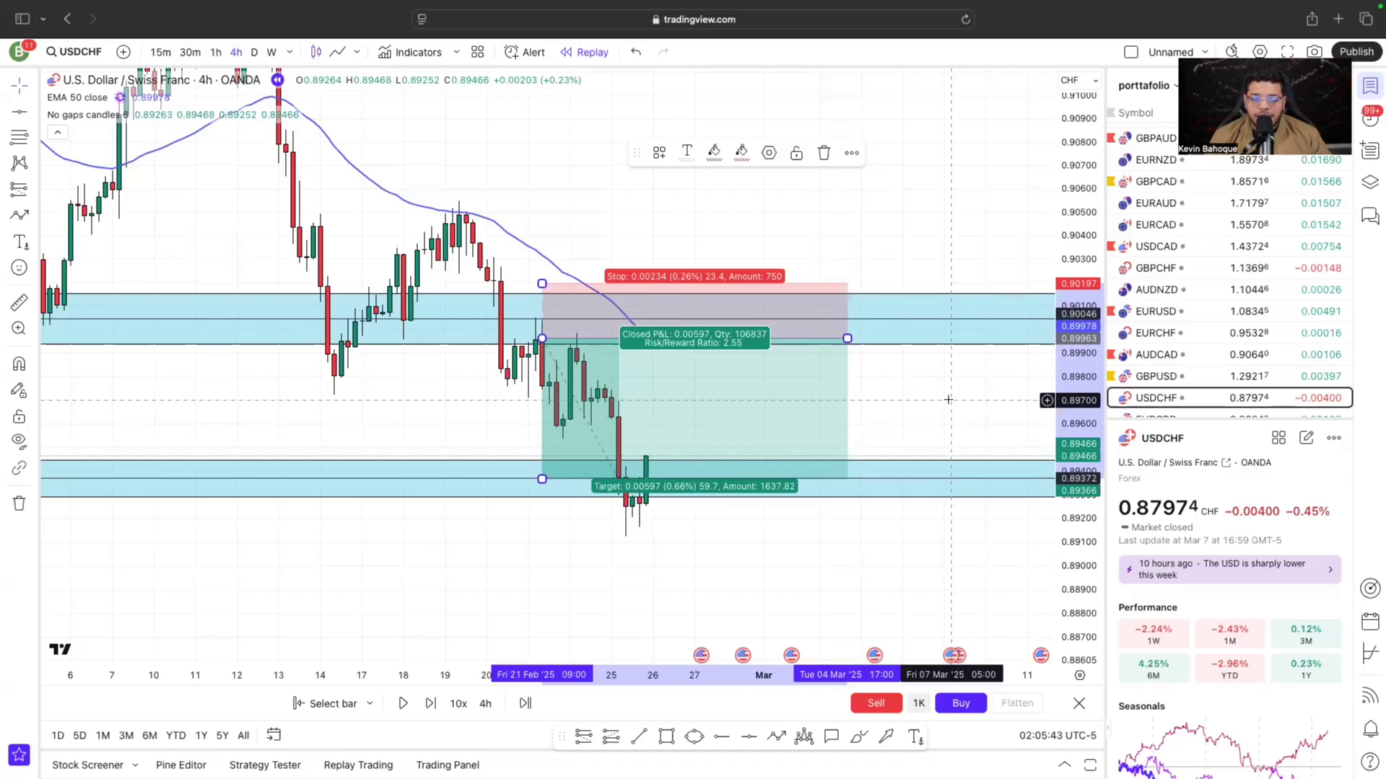Open USDCHF details more options

coord(1334,438)
